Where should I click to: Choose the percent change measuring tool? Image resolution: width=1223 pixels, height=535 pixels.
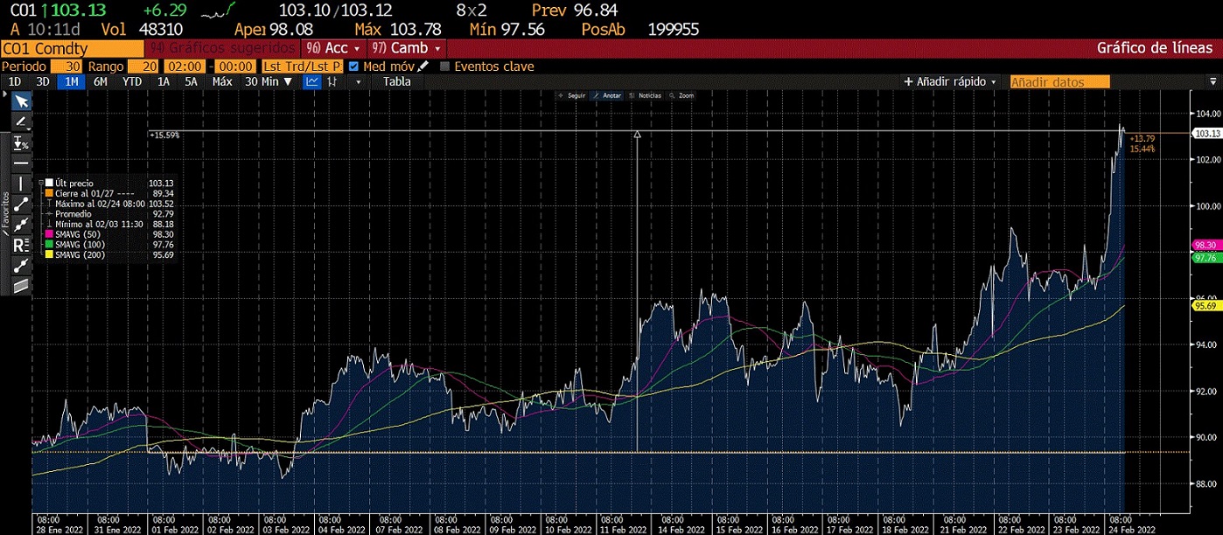21,143
